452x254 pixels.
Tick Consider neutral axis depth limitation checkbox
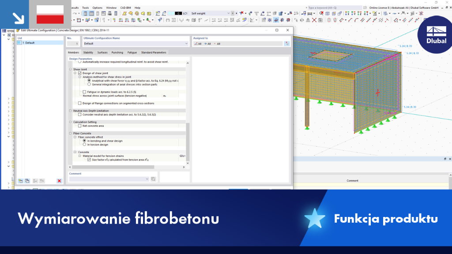click(x=80, y=115)
